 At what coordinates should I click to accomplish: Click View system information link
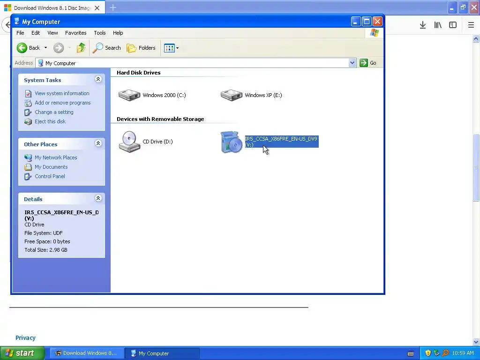coord(62,93)
